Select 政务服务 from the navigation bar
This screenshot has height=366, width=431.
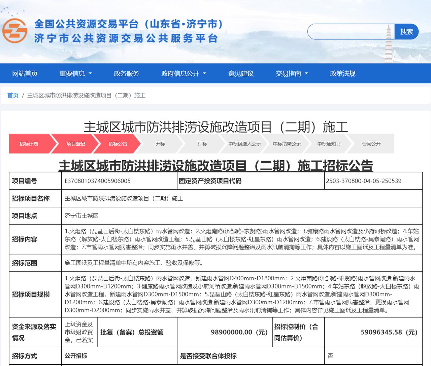tap(126, 74)
